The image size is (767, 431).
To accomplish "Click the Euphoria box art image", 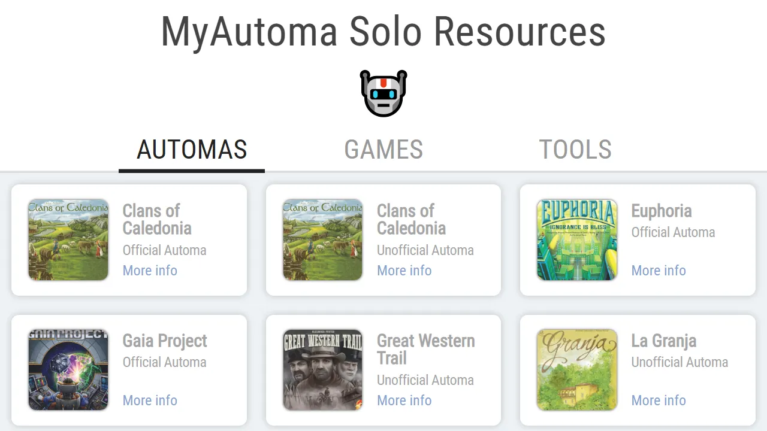I will point(576,239).
